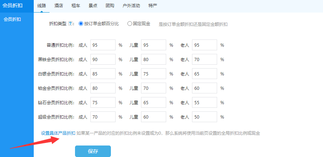Screen dimensions: 323x157
Task: Go to the 景点 tab
Action: pos(93,6)
